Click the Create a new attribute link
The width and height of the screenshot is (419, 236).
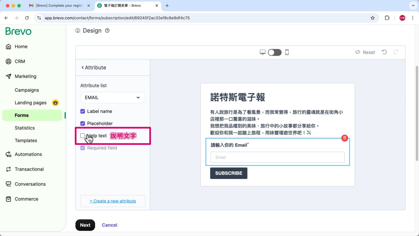click(113, 201)
